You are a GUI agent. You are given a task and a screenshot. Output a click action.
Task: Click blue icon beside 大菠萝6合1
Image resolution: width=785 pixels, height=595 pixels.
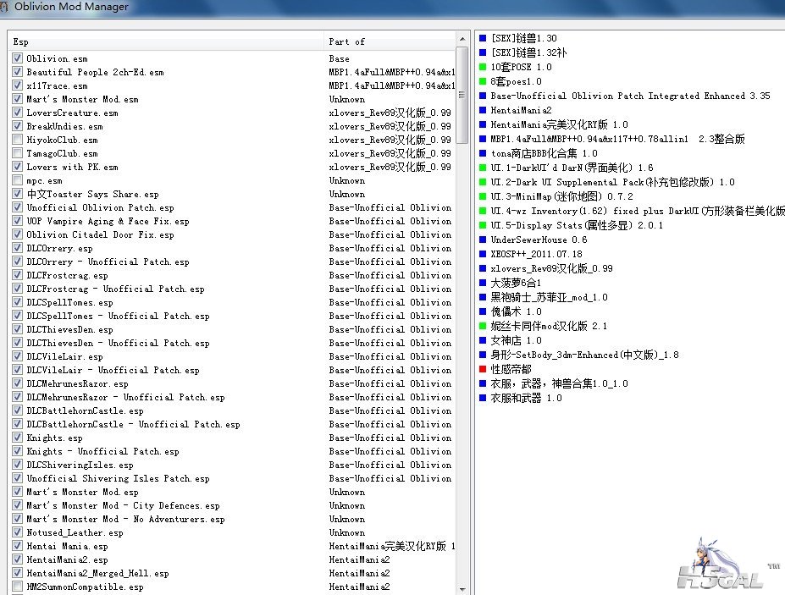pos(483,283)
